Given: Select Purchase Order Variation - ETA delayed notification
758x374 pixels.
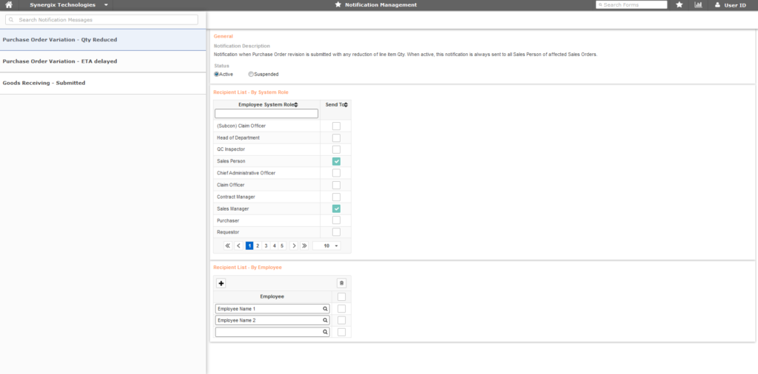Looking at the screenshot, I should click(x=103, y=62).
